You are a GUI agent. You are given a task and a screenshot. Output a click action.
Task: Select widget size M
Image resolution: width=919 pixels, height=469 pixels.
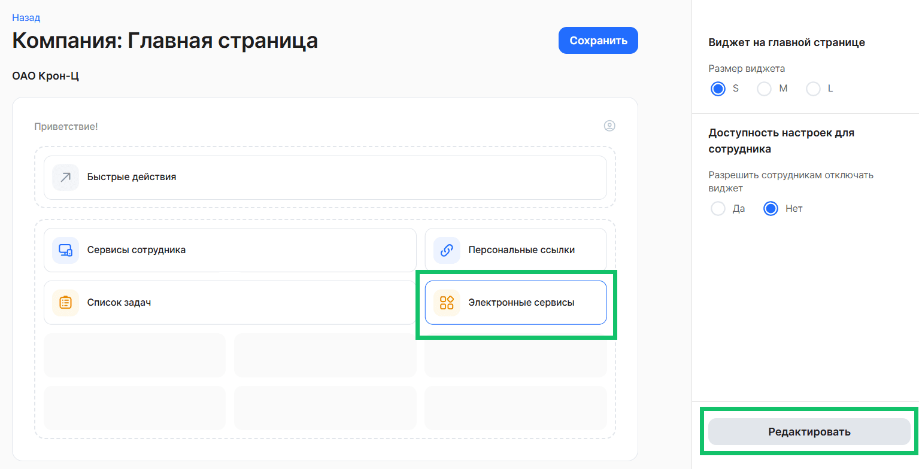(764, 89)
